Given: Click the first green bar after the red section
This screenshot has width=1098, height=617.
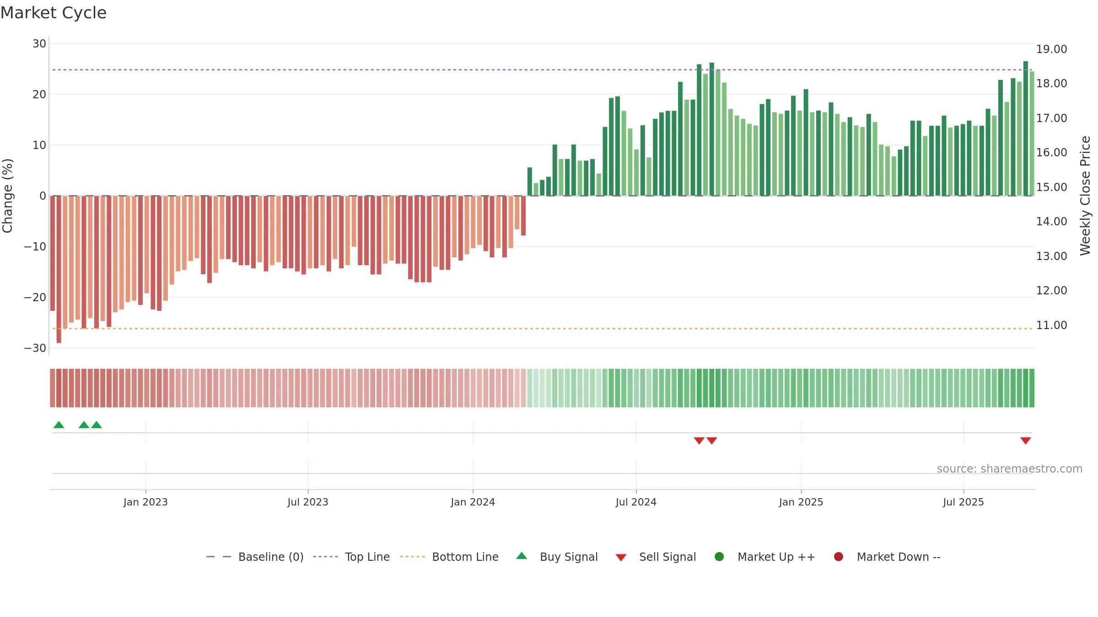Looking at the screenshot, I should [530, 181].
